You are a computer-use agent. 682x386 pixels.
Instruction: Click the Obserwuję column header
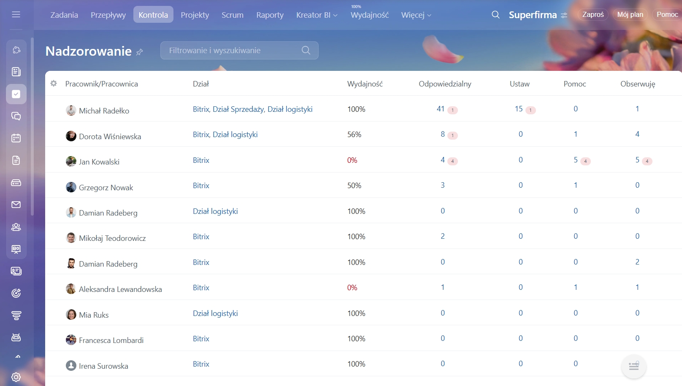click(x=638, y=84)
